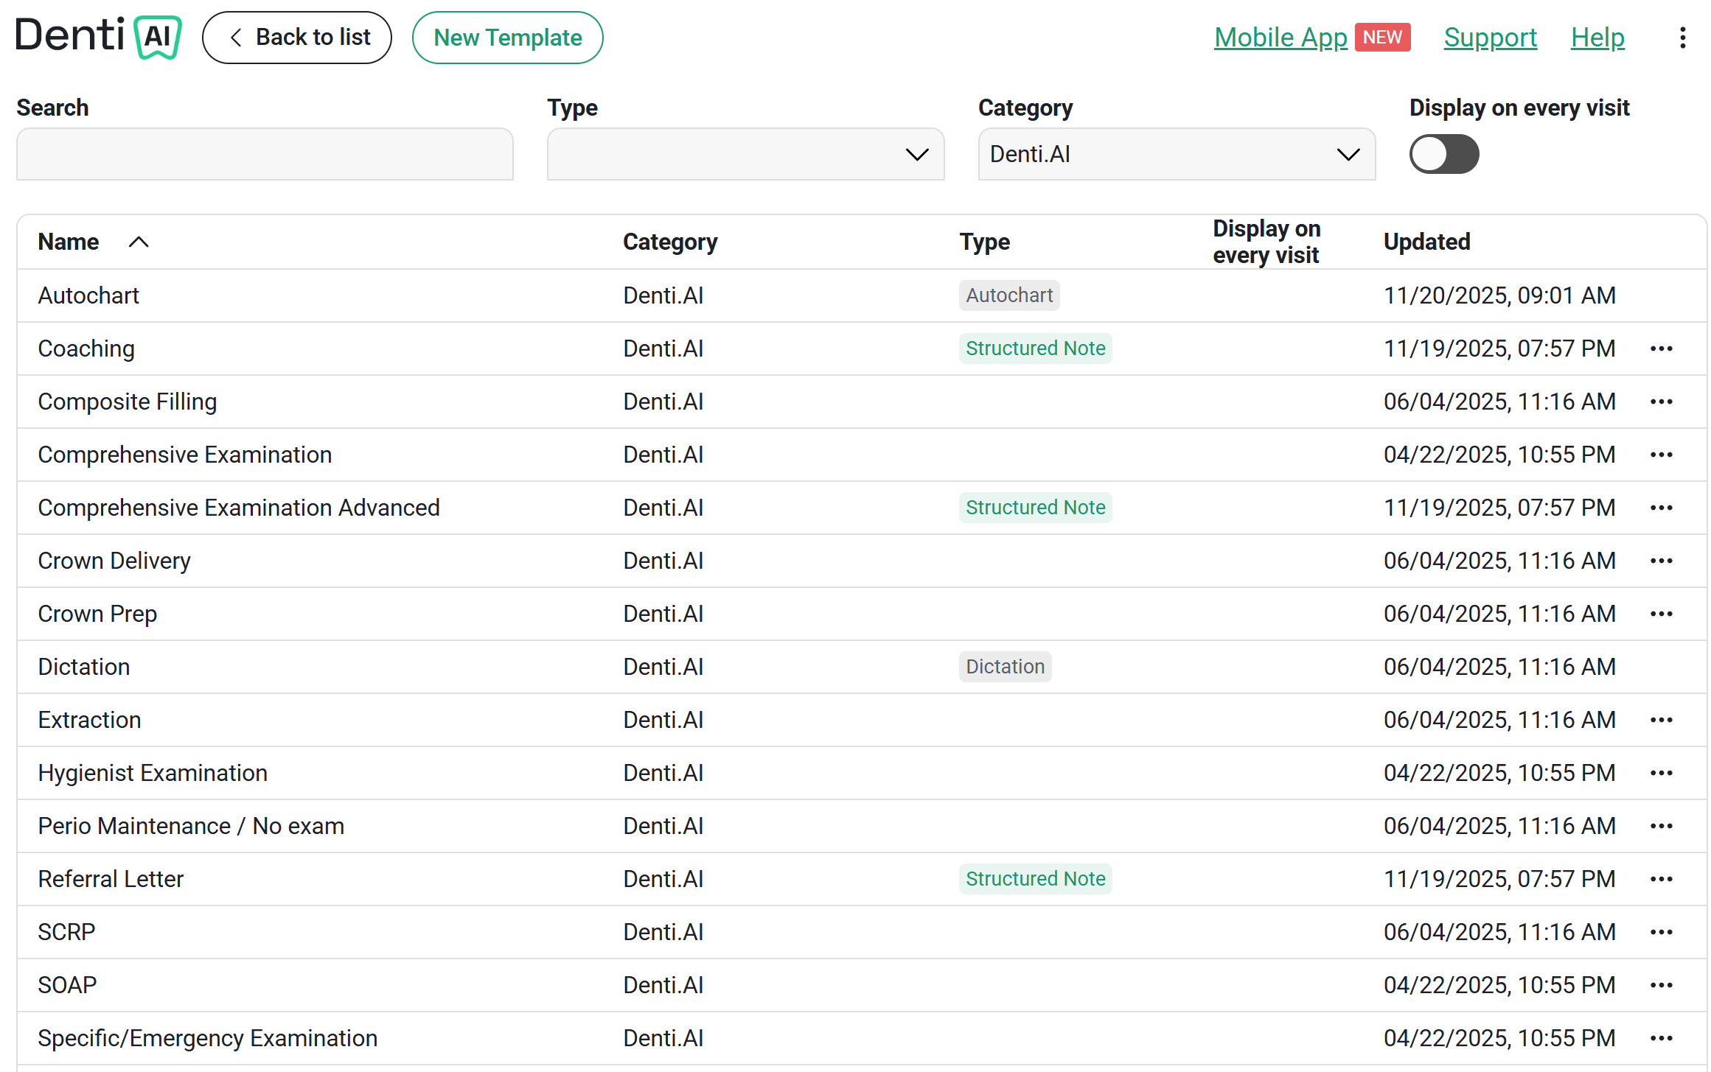Screen dimensions: 1711x1072
Task: Click the Type column header
Action: 984,242
